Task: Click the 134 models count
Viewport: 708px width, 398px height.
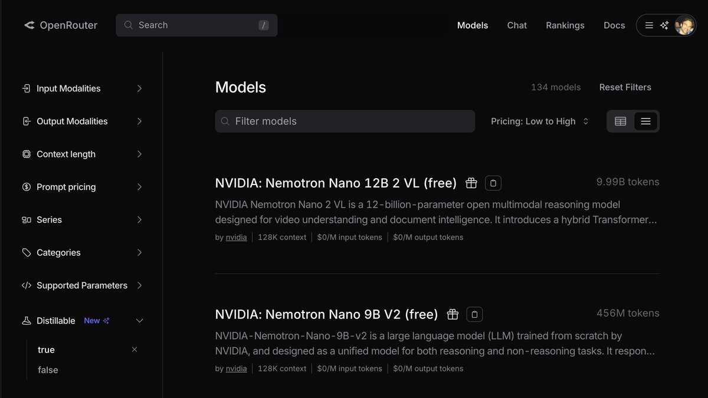Action: [x=556, y=87]
